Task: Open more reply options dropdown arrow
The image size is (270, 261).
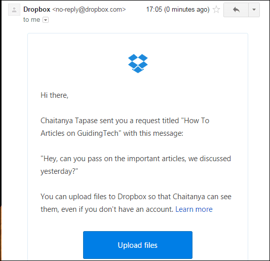Action: [254, 10]
